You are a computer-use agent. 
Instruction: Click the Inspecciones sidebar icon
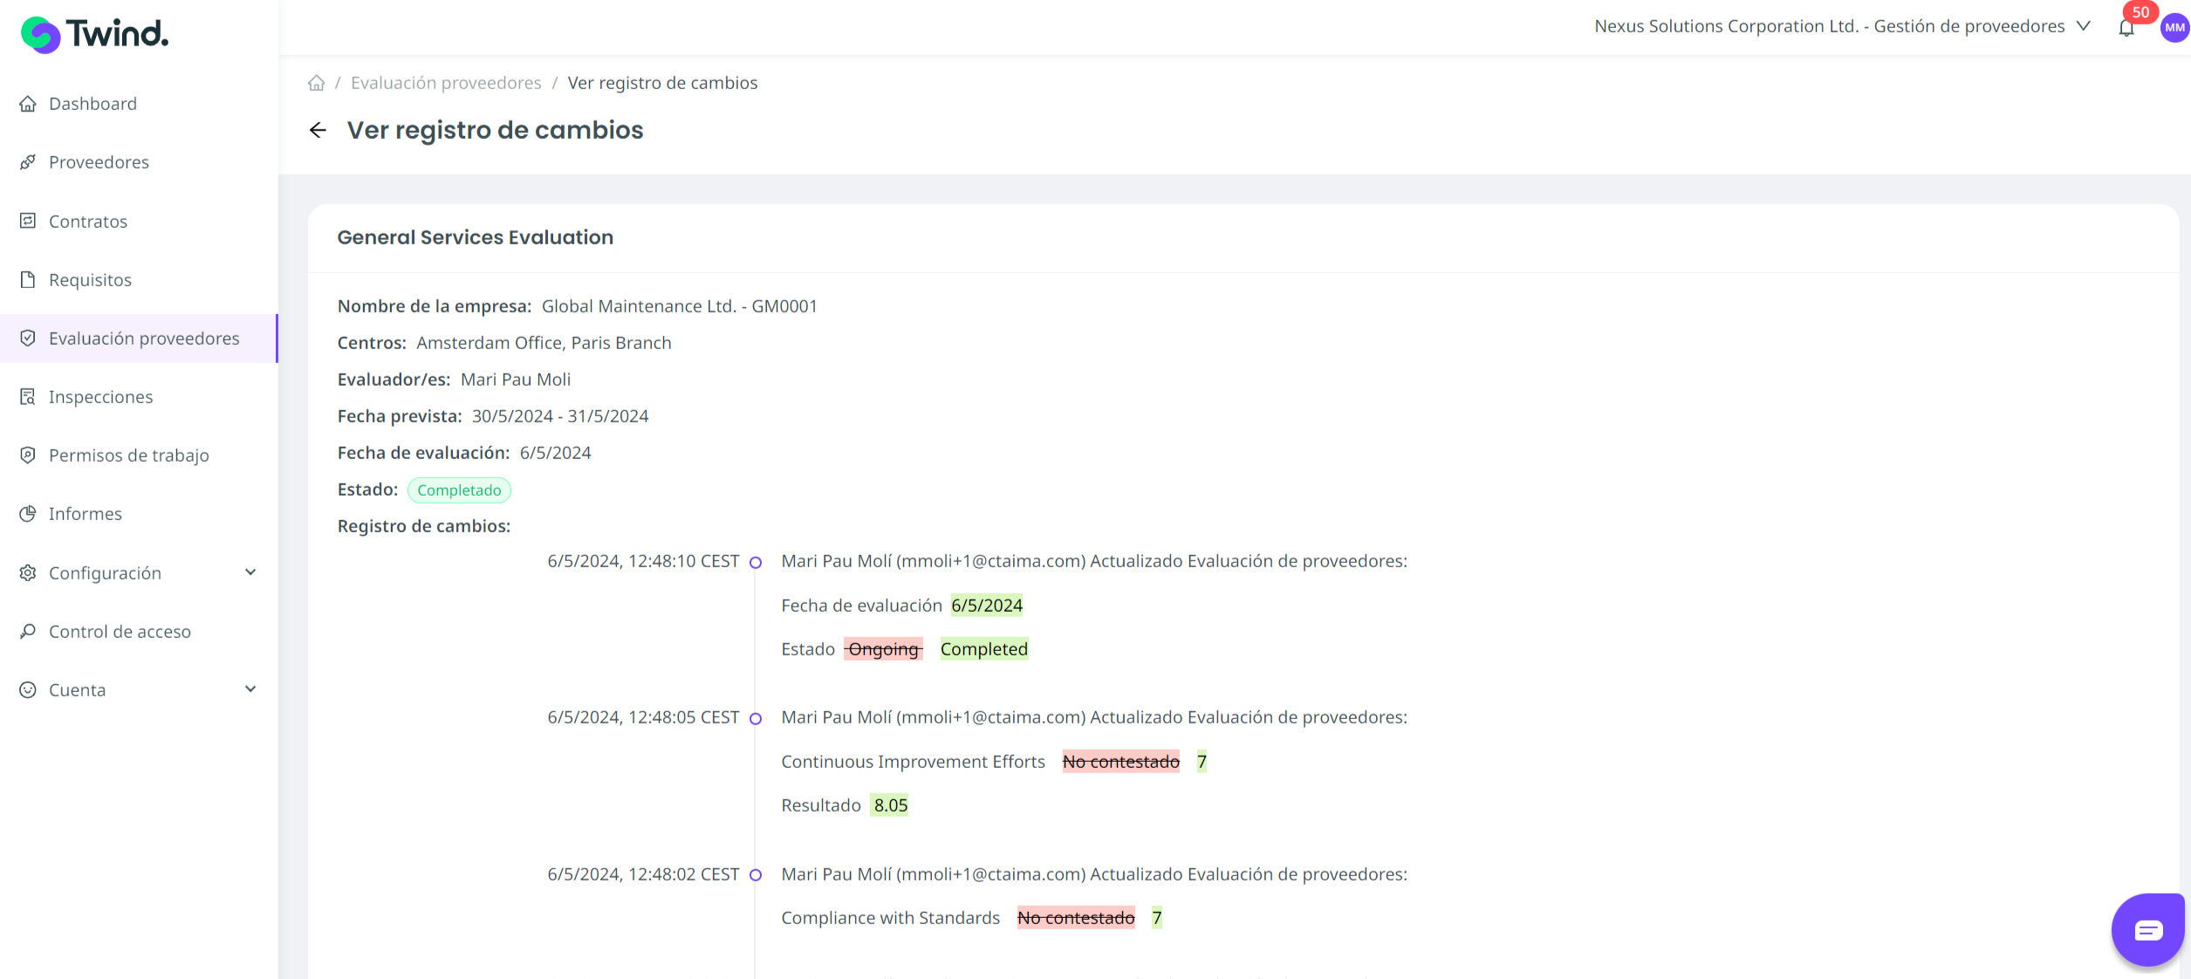tap(28, 397)
